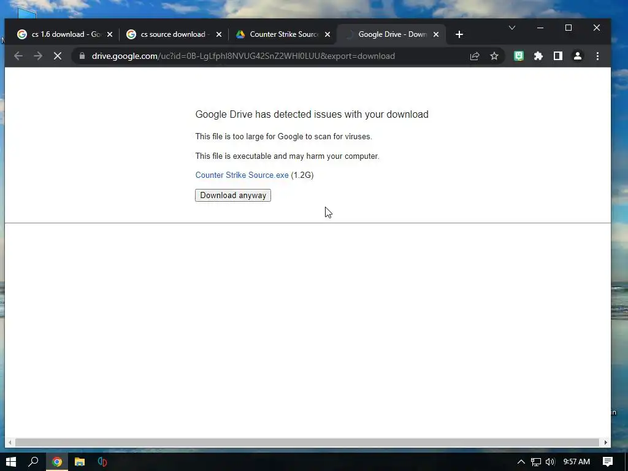Image resolution: width=628 pixels, height=471 pixels.
Task: Click the red-blue app icon in taskbar
Action: 102,462
